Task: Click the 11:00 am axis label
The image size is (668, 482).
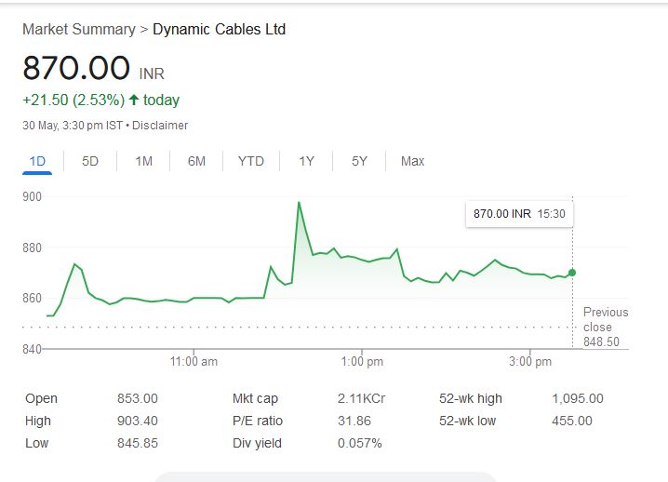Action: 194,361
